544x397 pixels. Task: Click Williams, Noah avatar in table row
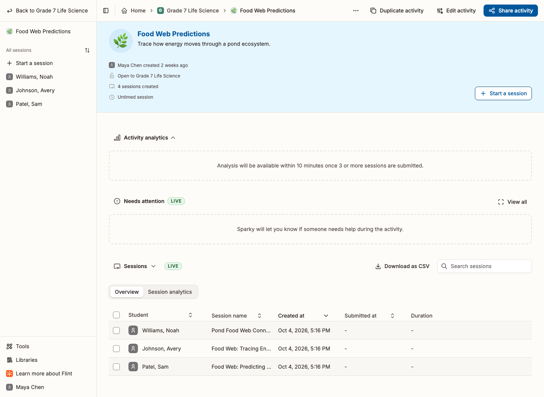133,330
